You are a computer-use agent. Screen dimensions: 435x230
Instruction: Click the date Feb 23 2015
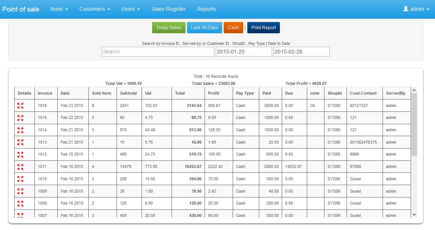[x=72, y=105]
